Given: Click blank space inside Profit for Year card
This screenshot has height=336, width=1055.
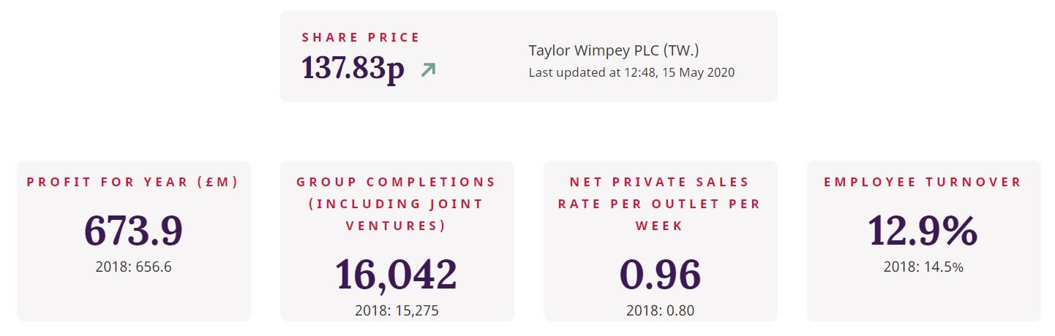Looking at the screenshot, I should 133,299.
